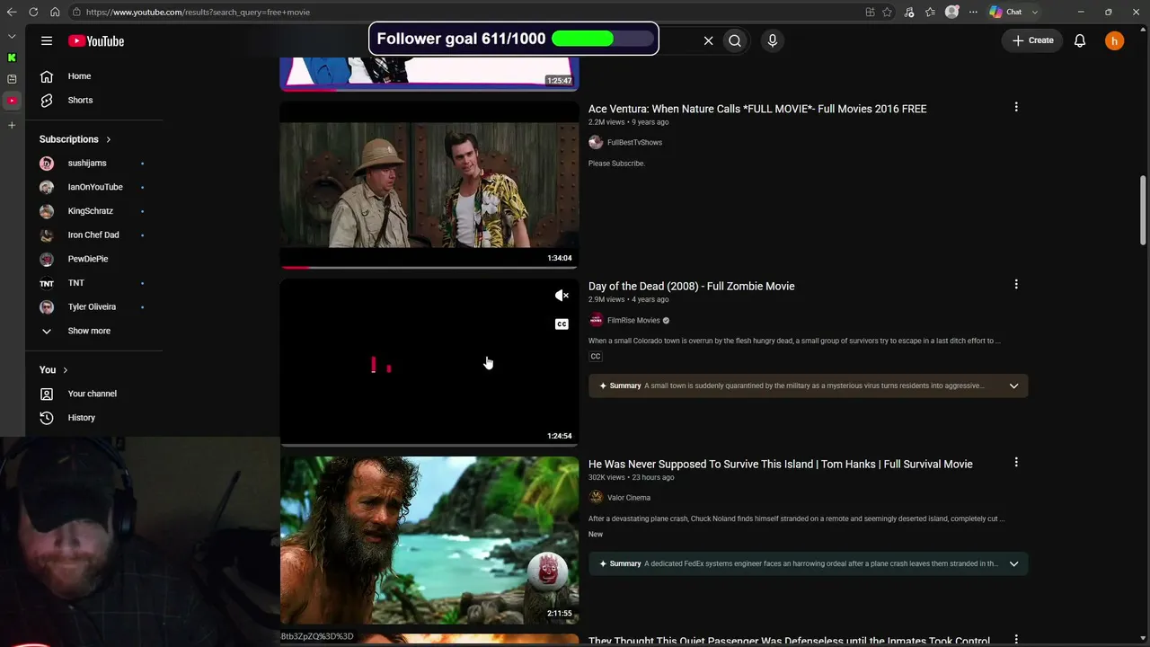Open the IanOnYouTube channel
The image size is (1150, 647).
[93, 187]
